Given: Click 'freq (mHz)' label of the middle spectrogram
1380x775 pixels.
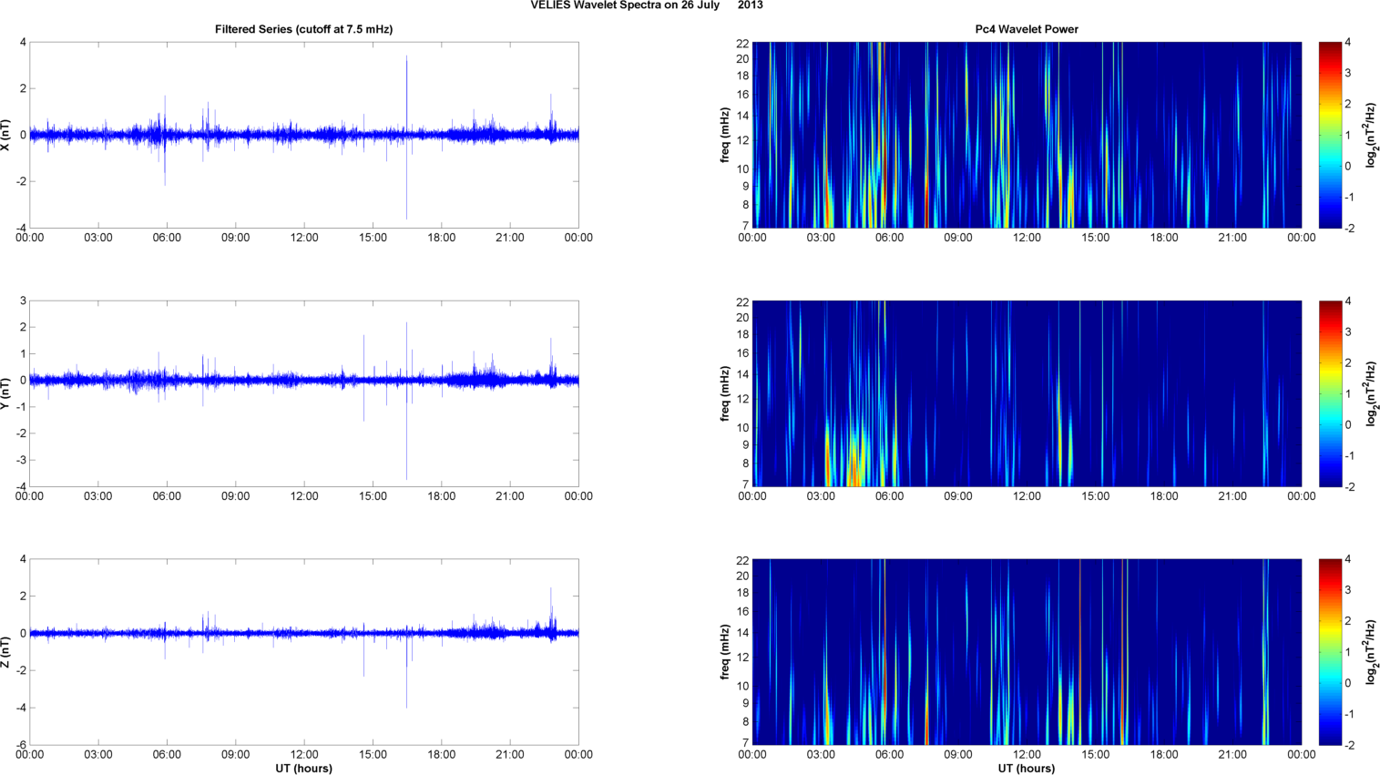Looking at the screenshot, I should 725,393.
